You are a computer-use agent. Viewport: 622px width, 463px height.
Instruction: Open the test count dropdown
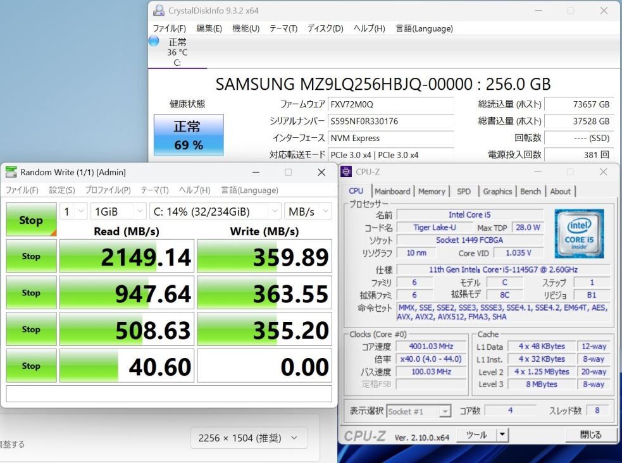pyautogui.click(x=74, y=211)
